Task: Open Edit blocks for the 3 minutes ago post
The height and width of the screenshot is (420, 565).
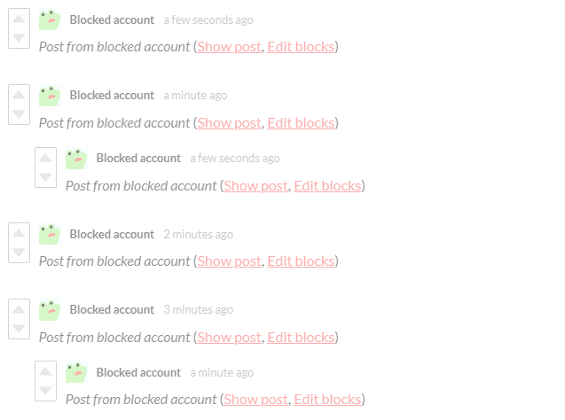Action: (x=301, y=338)
